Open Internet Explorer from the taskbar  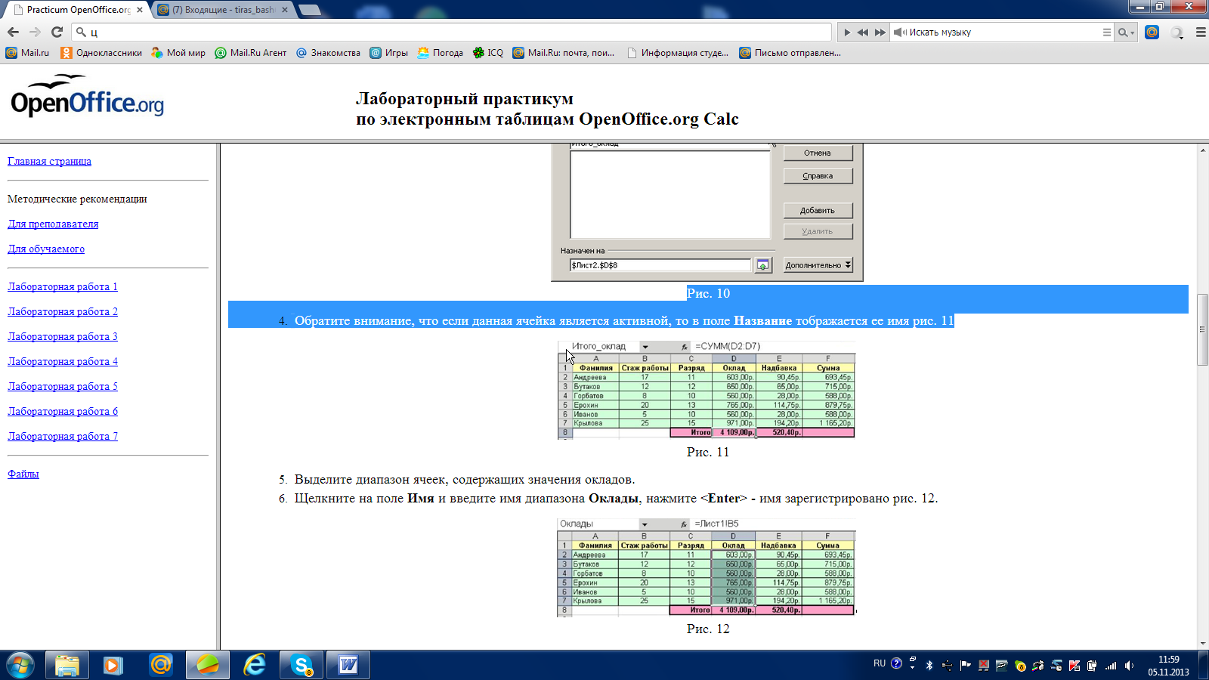point(255,665)
